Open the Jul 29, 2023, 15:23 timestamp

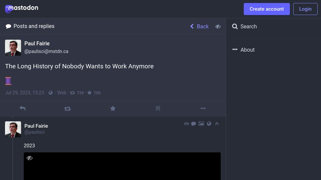tap(24, 93)
